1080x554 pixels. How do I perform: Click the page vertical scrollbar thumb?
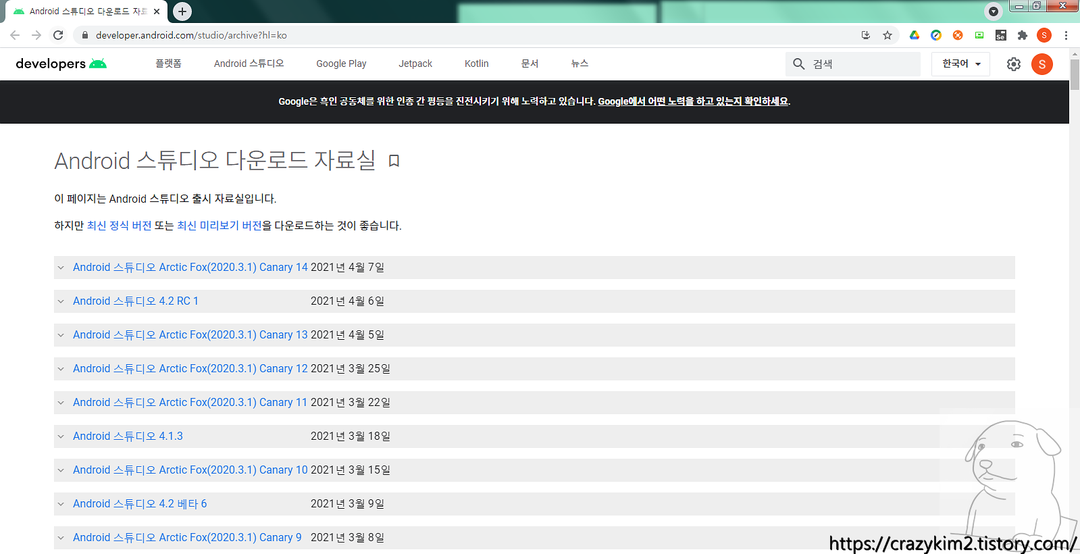coord(1075,74)
